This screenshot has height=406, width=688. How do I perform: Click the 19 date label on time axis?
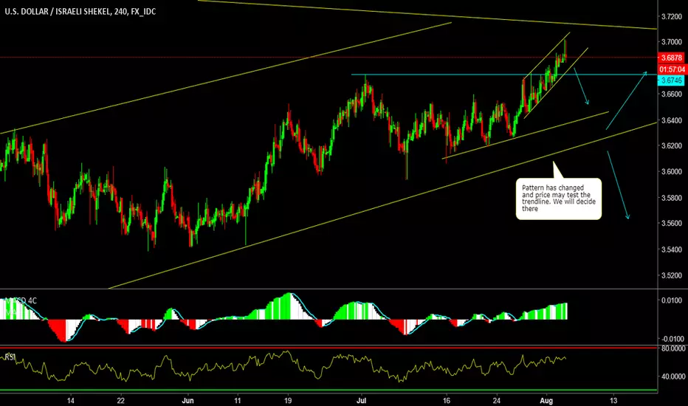[288, 400]
